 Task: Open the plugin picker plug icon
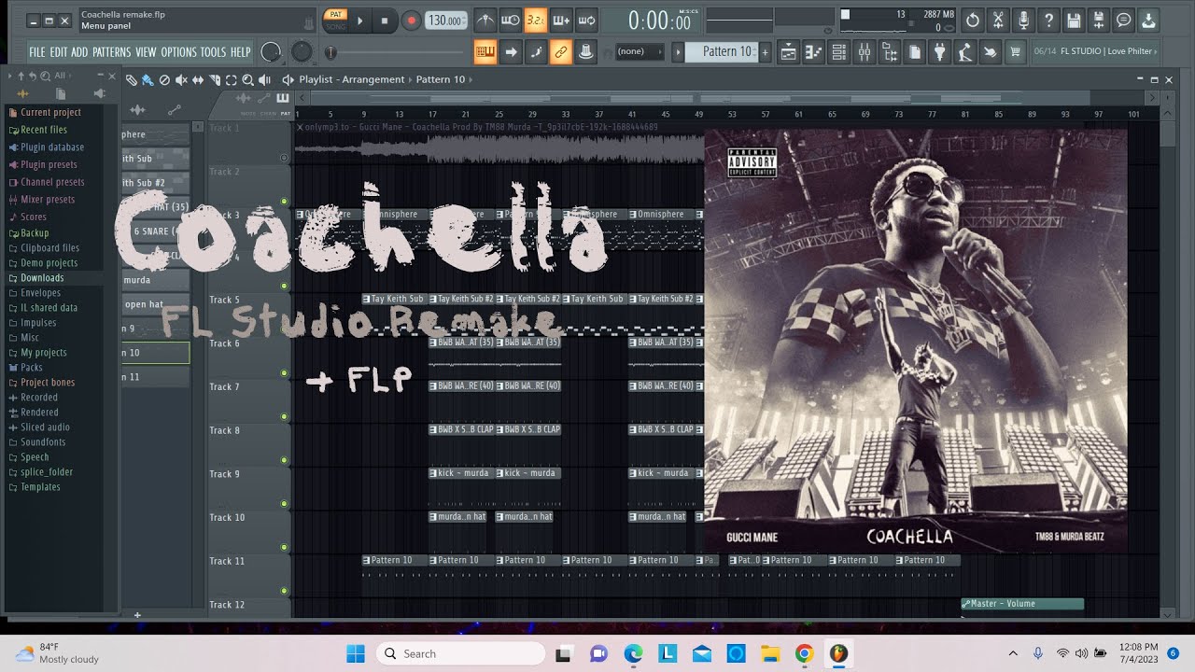tap(940, 52)
